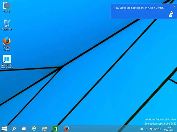Open the This PC desktop icon
The width and height of the screenshot is (177, 132).
(x=7, y=7)
